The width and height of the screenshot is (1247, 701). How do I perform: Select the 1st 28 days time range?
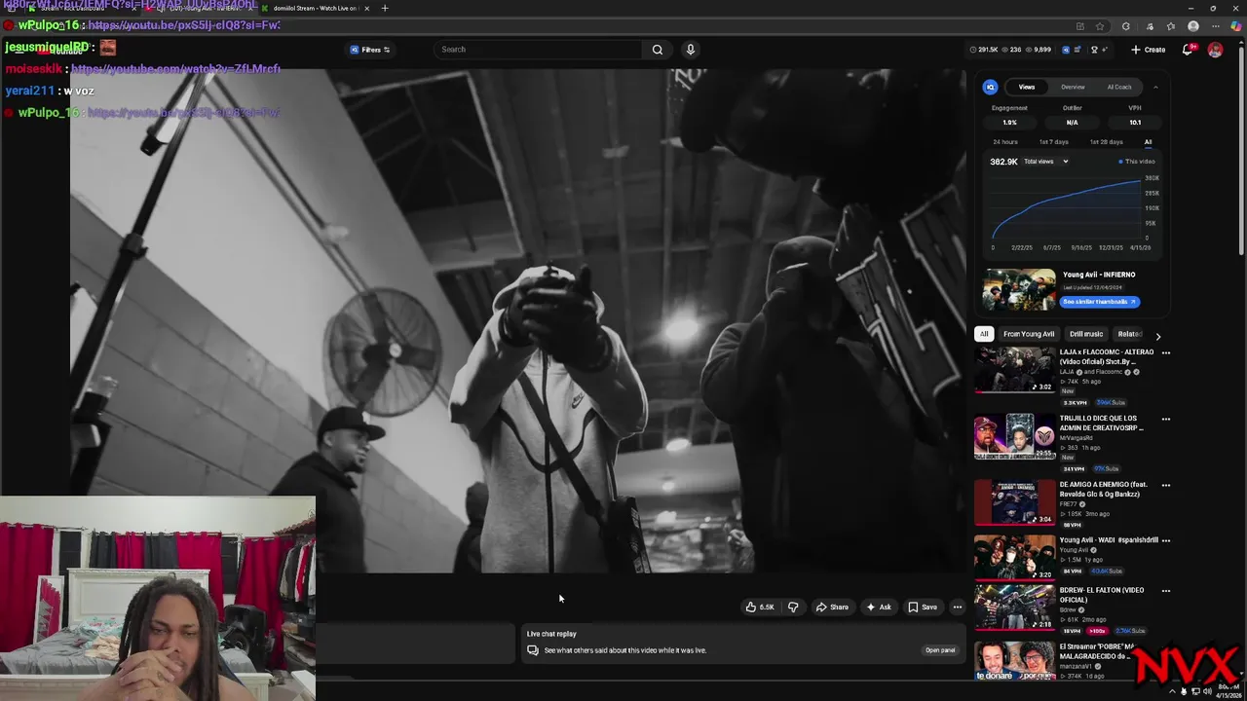point(1106,142)
